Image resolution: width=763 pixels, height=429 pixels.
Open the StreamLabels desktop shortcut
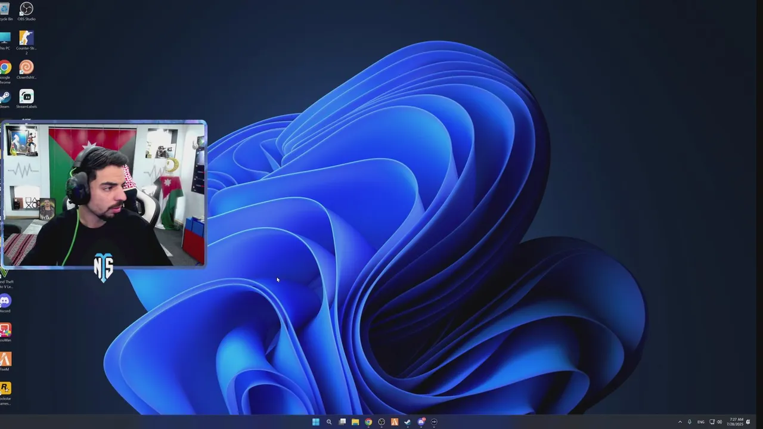pos(26,99)
